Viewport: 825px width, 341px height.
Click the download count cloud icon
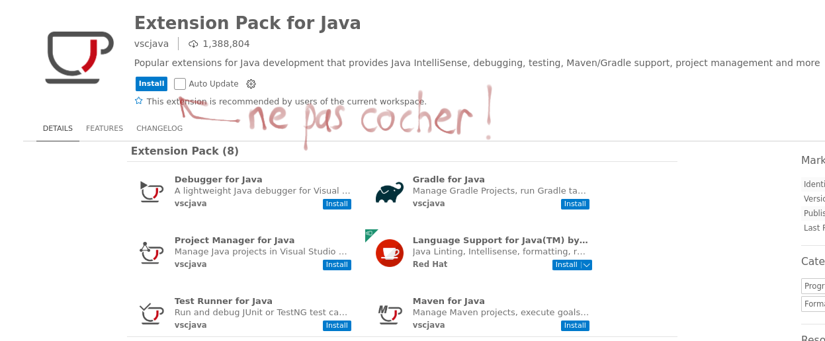pos(193,44)
